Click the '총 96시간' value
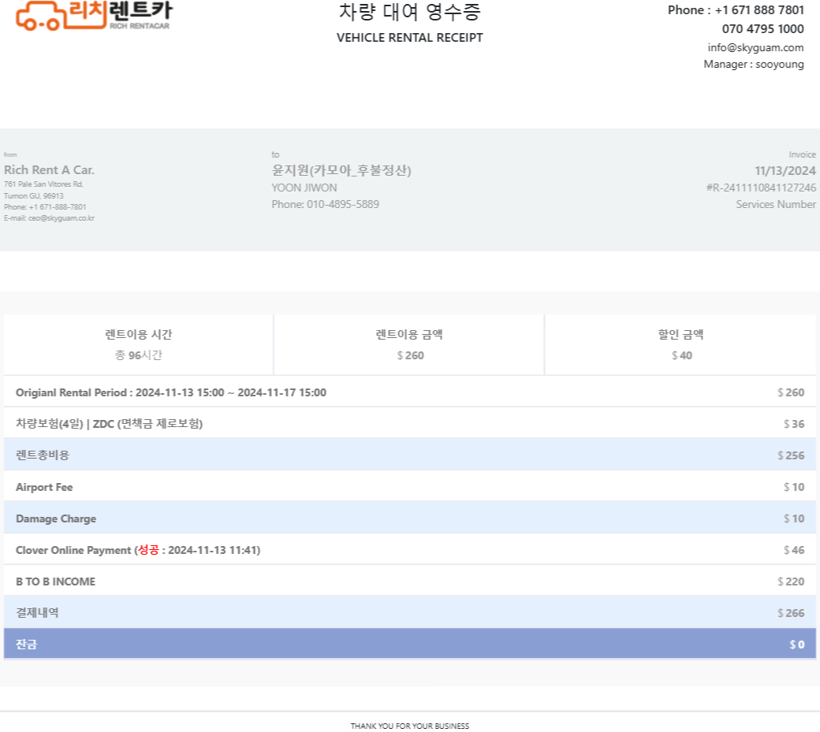Image resolution: width=820 pixels, height=732 pixels. pos(139,355)
